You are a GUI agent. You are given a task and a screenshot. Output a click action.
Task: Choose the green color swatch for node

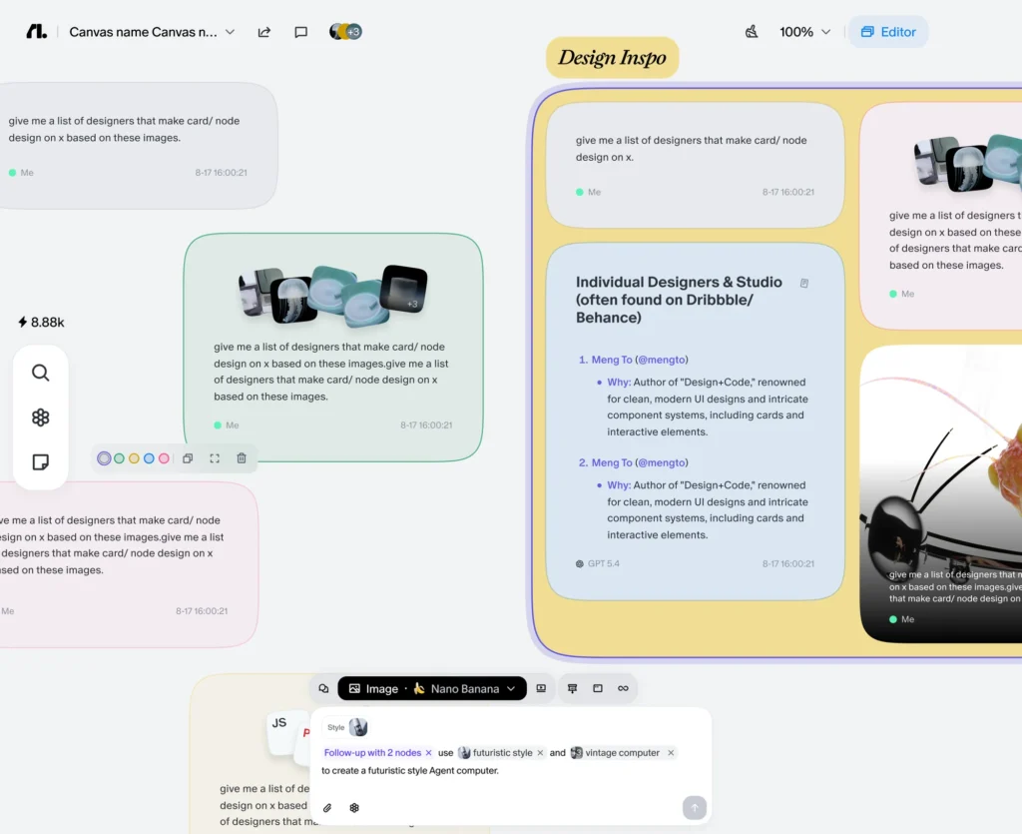[x=119, y=458]
